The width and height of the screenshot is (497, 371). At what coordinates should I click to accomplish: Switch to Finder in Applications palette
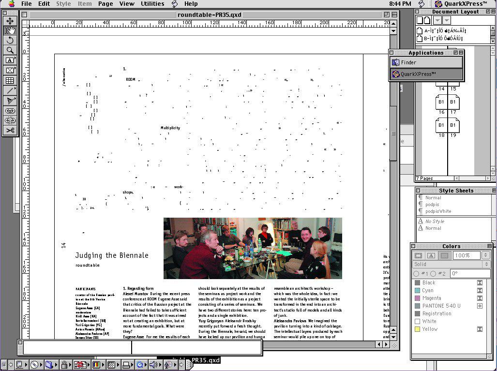point(426,62)
